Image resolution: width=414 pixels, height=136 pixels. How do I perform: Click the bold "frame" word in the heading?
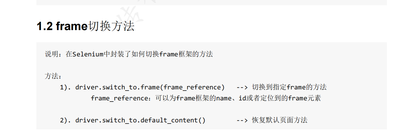pyautogui.click(x=72, y=26)
